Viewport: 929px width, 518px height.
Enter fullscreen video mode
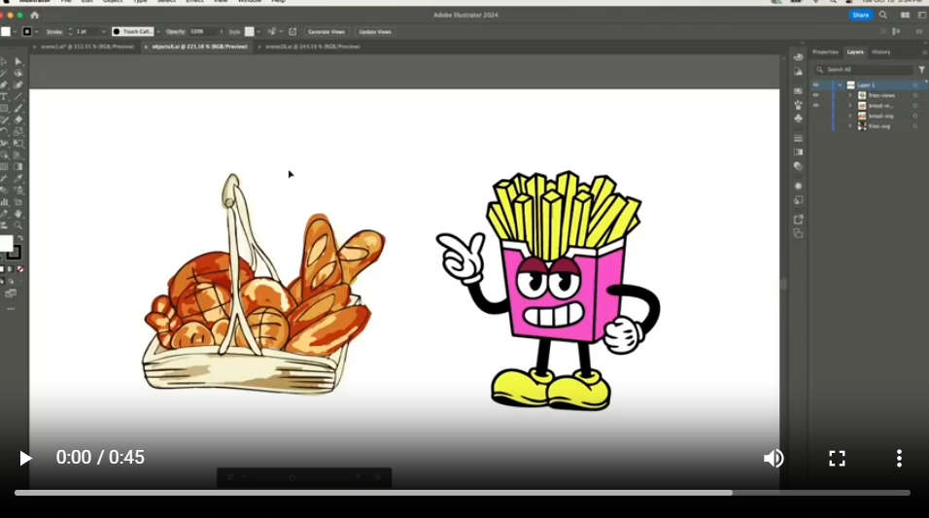837,458
